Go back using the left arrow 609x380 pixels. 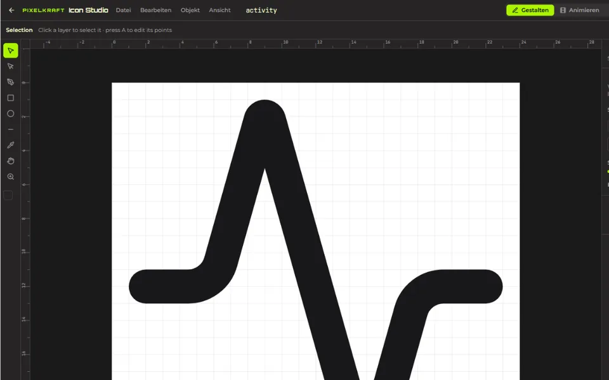tap(11, 10)
